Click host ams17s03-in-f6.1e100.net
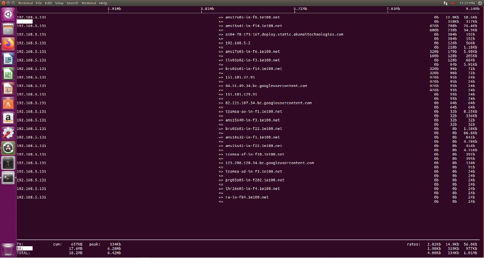 (252, 52)
